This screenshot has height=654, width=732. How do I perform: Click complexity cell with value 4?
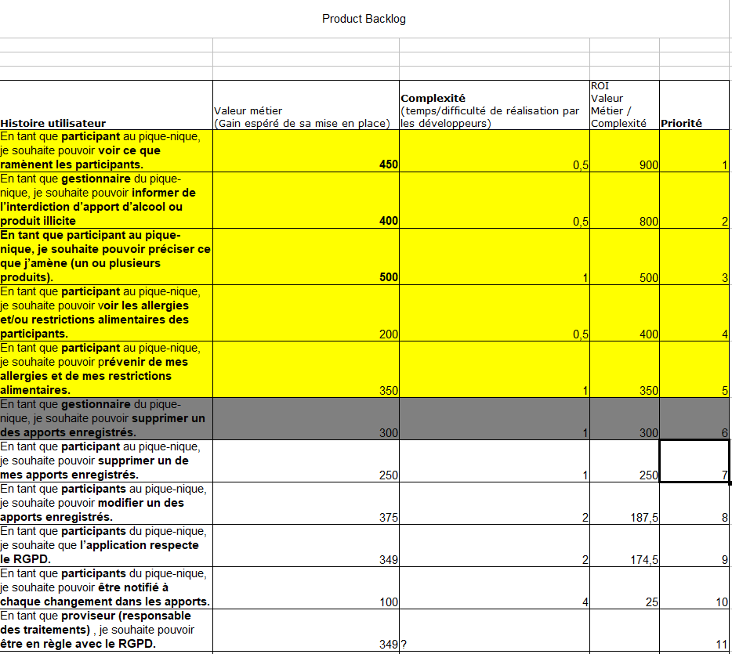495,587
